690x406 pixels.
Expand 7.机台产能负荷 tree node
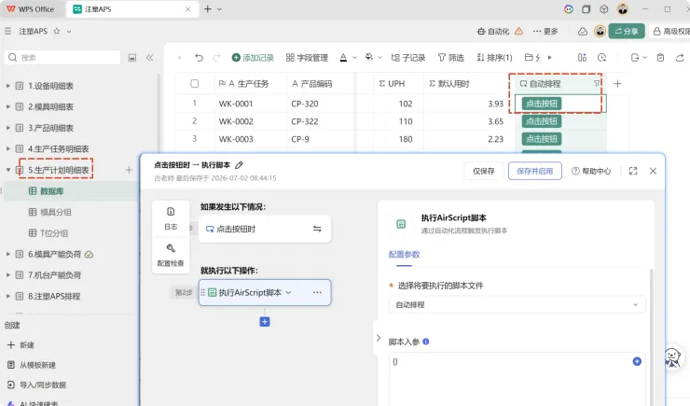[x=7, y=274]
